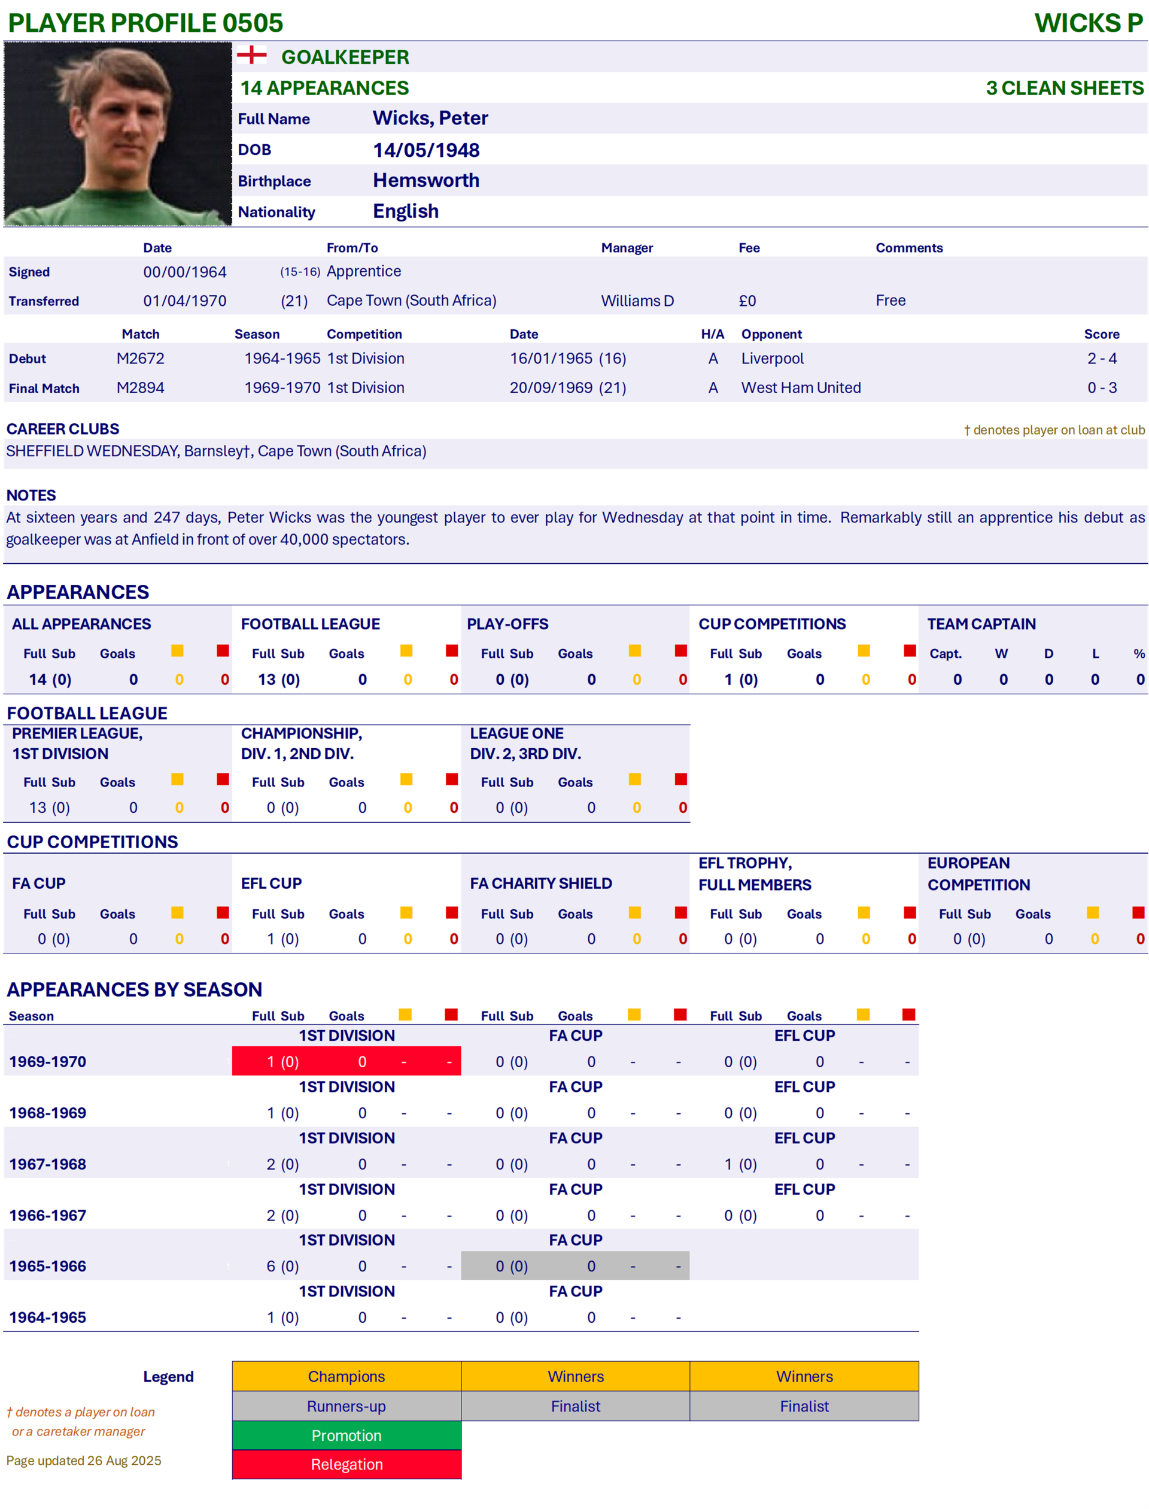Click the Liverpool opponent name

(x=772, y=359)
